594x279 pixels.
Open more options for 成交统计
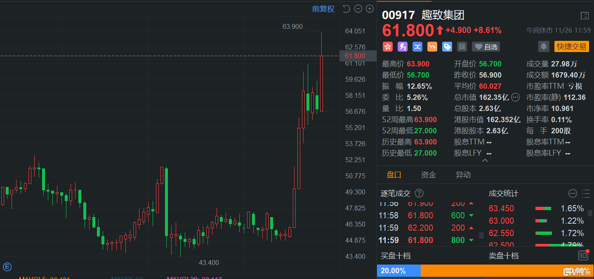tap(573, 193)
